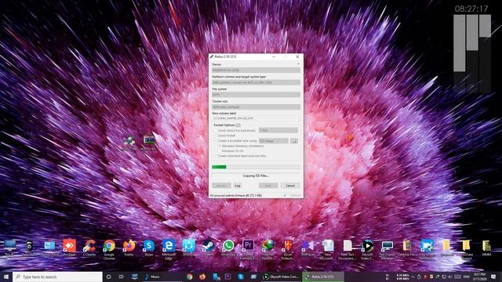This screenshot has height=282, width=502.
Task: Open the Windows Start menu
Action: click(x=6, y=277)
